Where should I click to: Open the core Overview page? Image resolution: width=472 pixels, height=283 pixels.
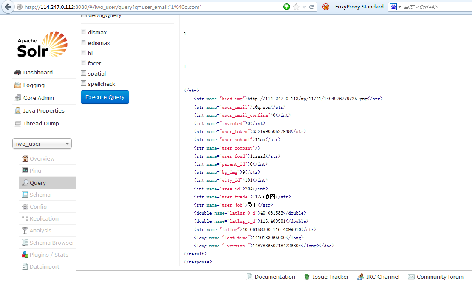(x=42, y=158)
